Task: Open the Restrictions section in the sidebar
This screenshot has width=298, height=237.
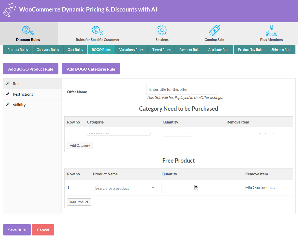Action: click(x=23, y=94)
